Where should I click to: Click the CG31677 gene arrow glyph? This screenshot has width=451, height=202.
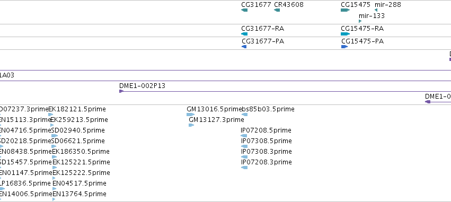click(x=244, y=10)
